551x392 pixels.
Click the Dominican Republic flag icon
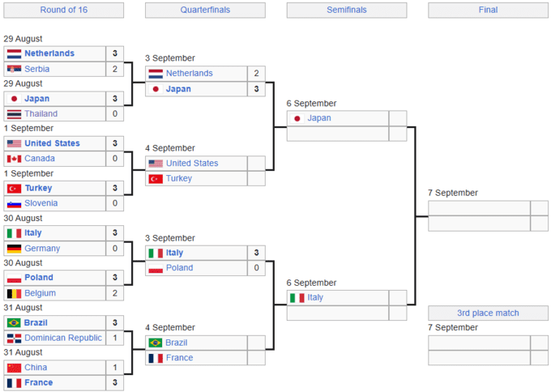click(14, 338)
